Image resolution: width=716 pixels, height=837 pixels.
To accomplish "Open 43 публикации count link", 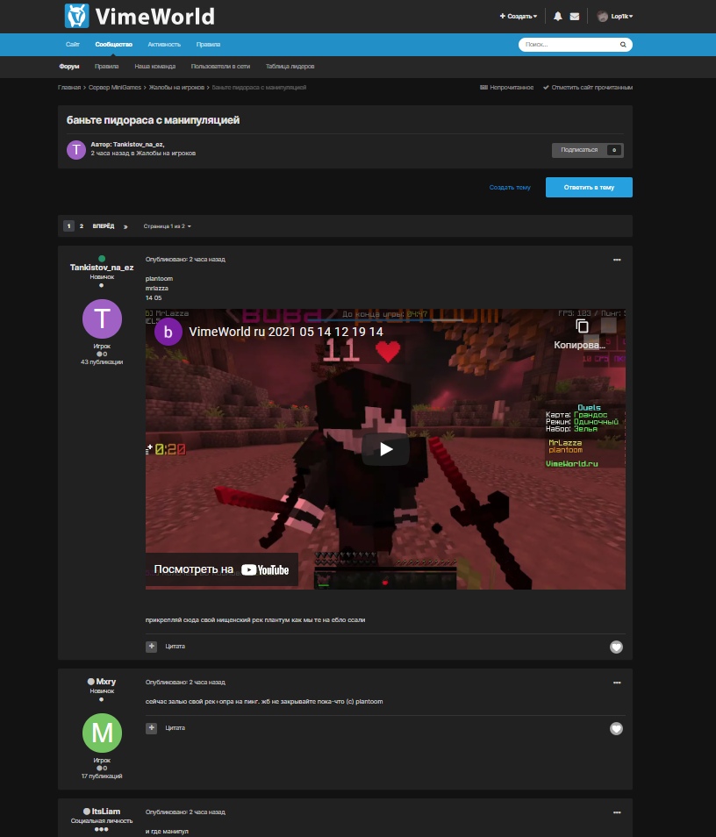I will click(x=102, y=362).
